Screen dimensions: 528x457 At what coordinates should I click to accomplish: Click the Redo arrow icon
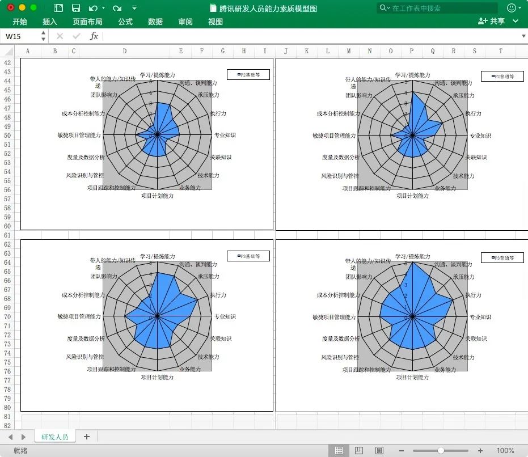[117, 8]
